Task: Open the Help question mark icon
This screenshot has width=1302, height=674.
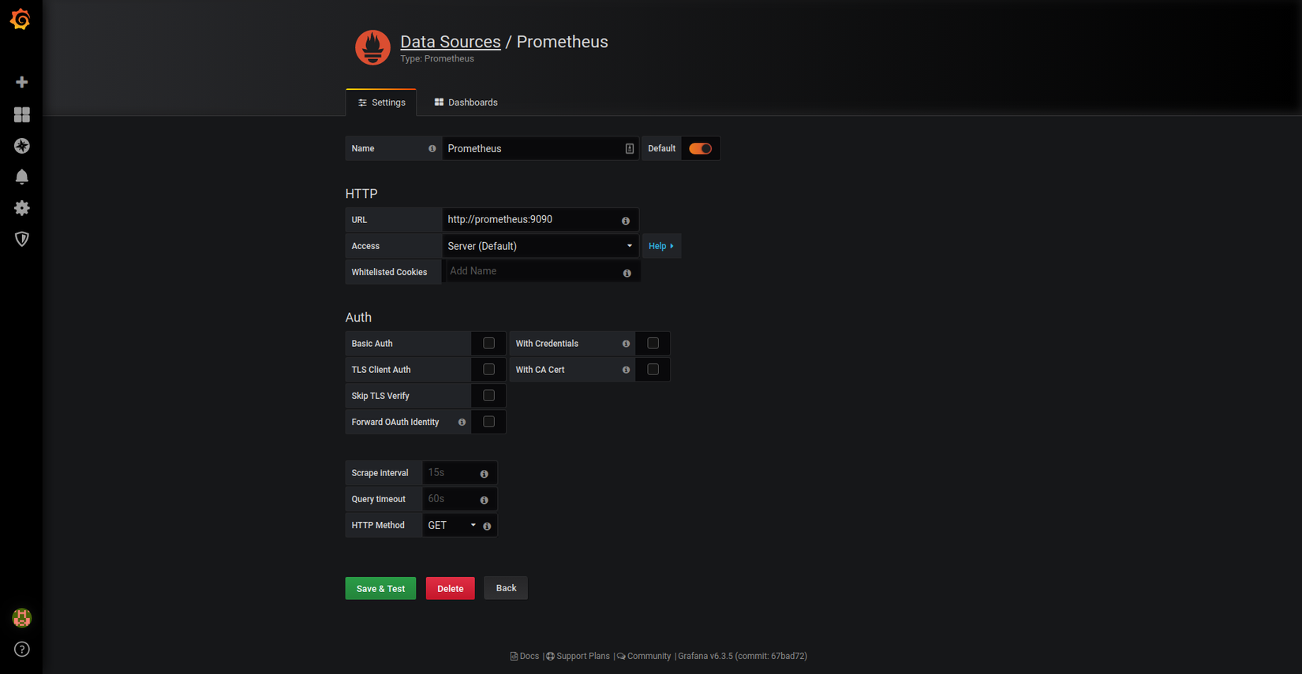Action: pyautogui.click(x=22, y=650)
